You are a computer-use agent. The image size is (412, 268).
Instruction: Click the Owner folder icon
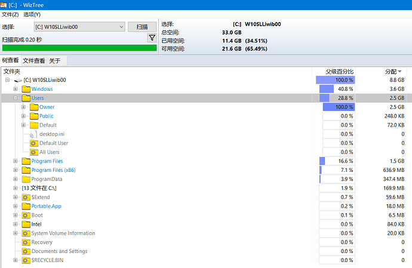34,107
